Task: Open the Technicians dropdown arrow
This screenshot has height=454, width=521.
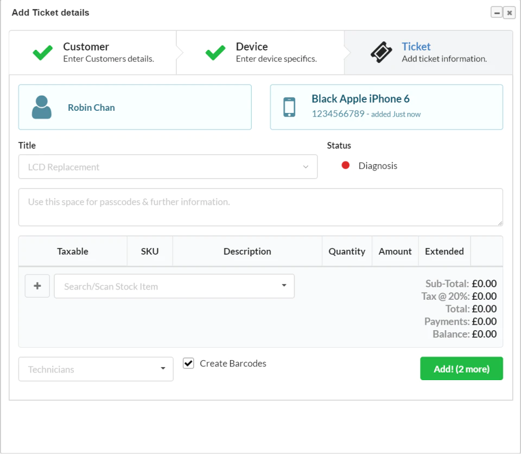Action: (x=163, y=368)
